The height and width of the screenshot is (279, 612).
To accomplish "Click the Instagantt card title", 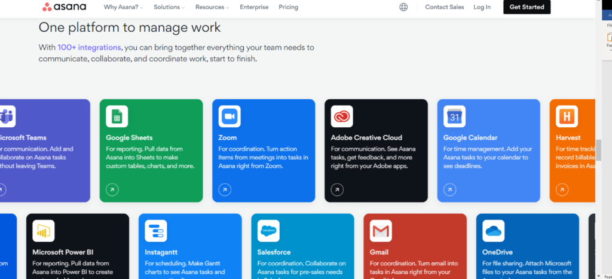I will point(161,252).
